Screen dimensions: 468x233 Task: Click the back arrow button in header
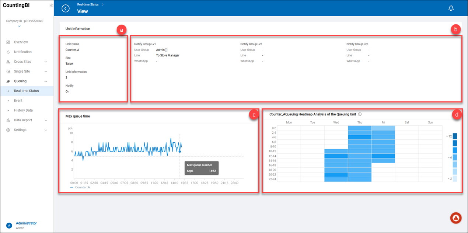point(66,8)
